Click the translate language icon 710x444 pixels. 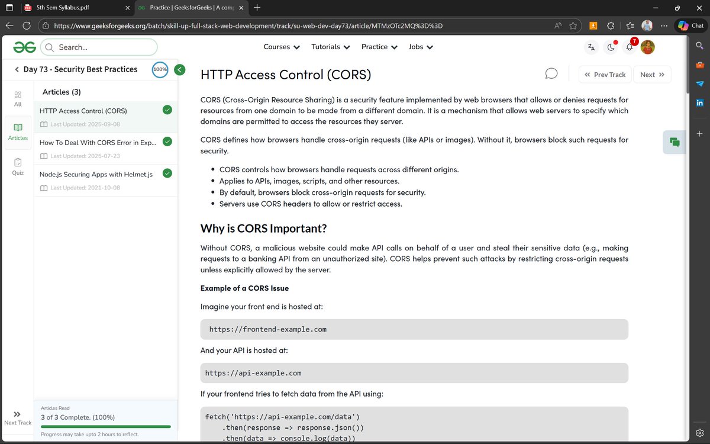coord(591,47)
